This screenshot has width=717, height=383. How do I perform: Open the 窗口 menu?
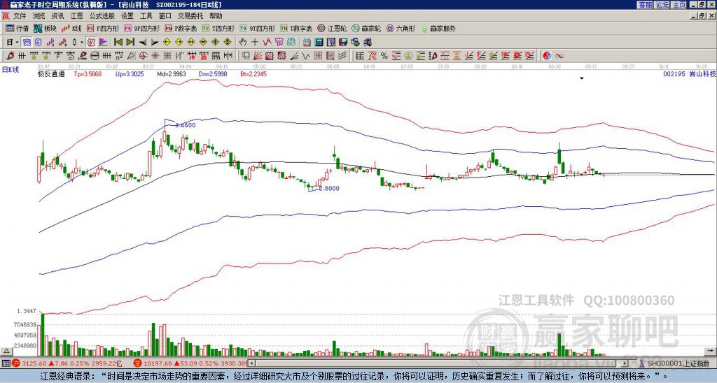165,16
